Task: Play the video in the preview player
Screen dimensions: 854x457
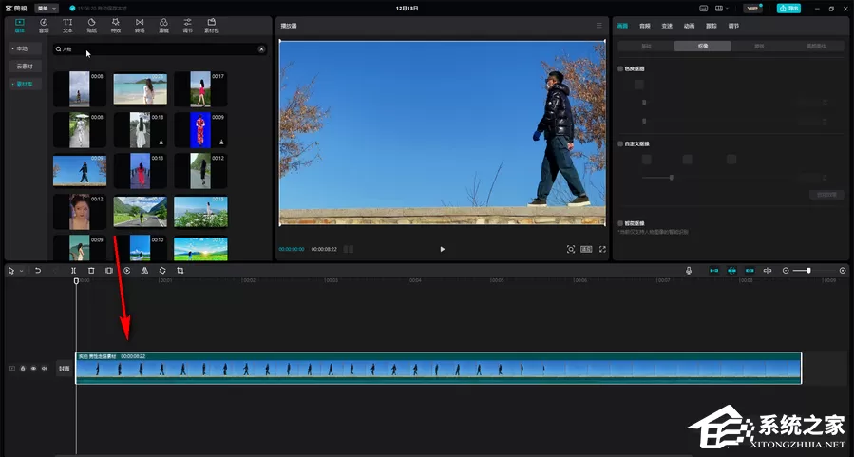Action: 443,249
